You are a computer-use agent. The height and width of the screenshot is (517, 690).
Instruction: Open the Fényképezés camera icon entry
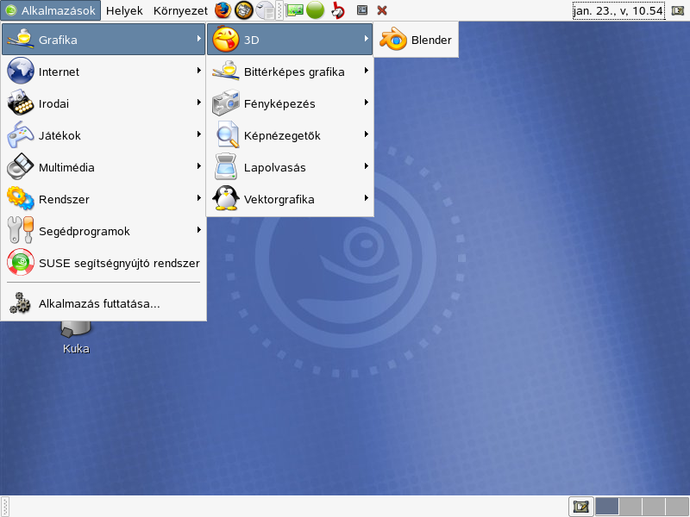[226, 103]
